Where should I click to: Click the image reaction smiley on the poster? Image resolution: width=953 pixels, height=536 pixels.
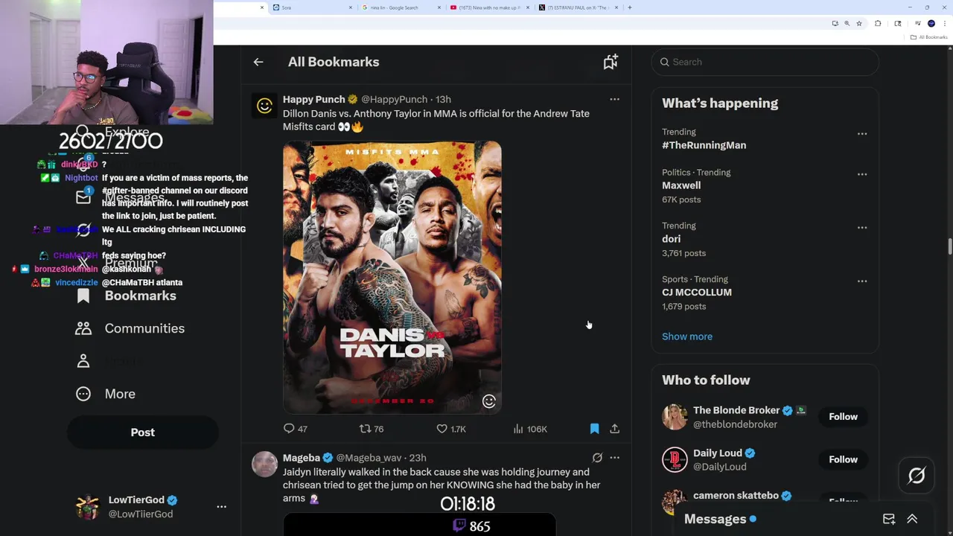(x=489, y=401)
